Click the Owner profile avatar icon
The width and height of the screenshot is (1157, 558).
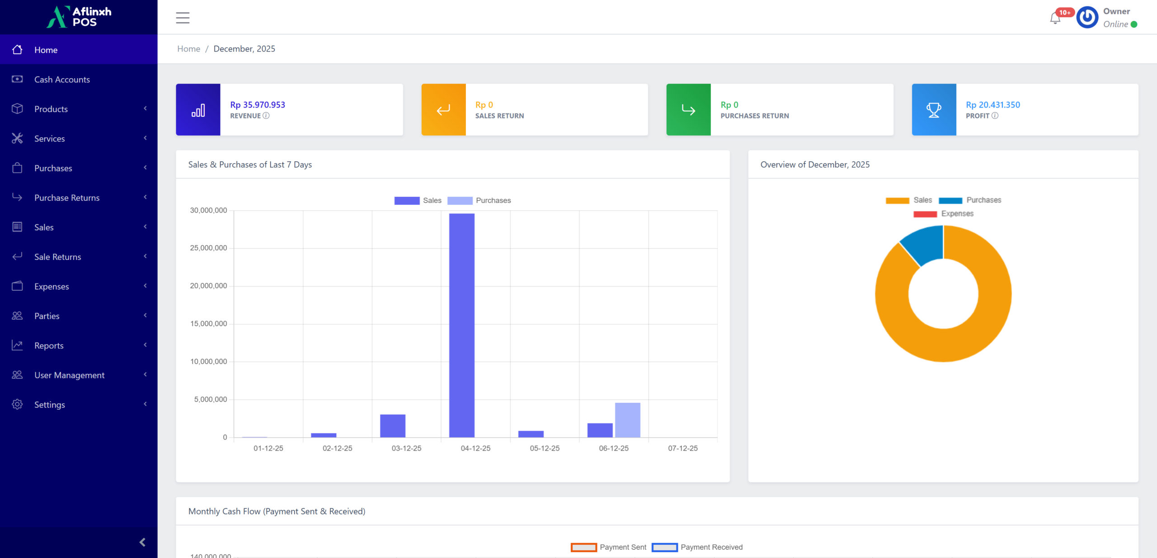(x=1087, y=18)
